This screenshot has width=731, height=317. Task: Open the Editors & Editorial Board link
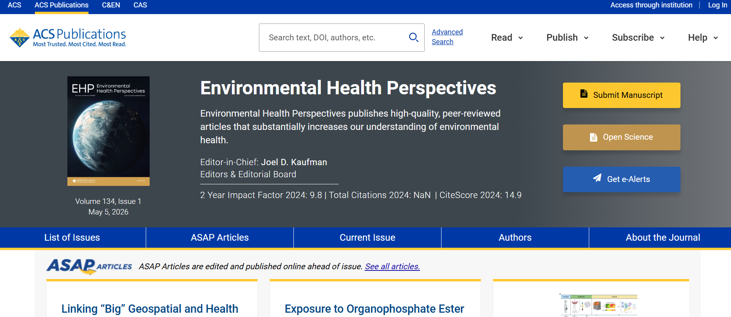(248, 174)
